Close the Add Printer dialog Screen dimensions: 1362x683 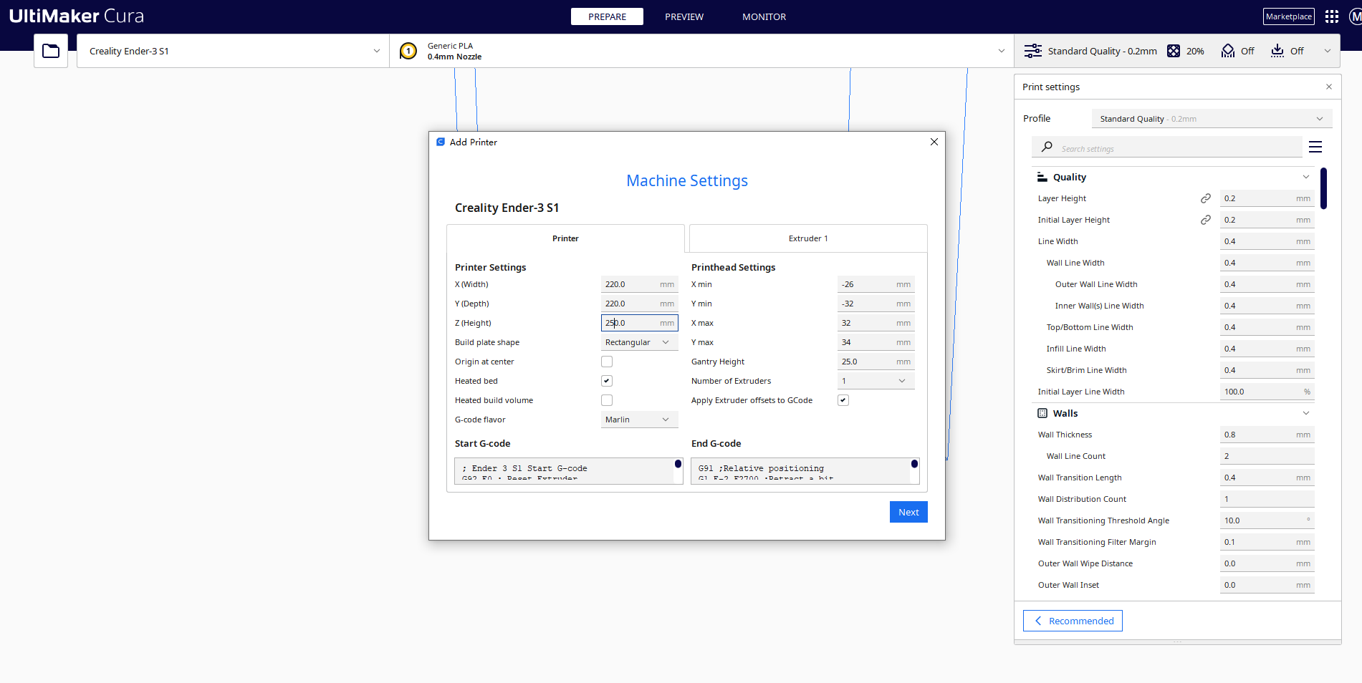point(934,142)
